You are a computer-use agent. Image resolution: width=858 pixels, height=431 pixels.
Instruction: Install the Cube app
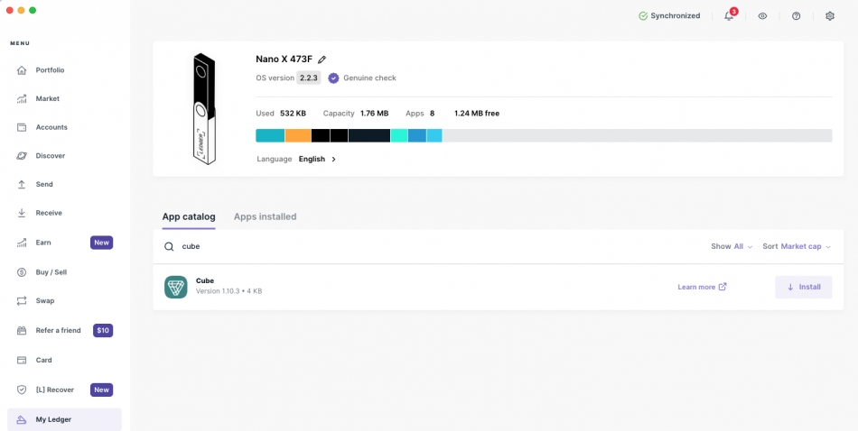(803, 287)
